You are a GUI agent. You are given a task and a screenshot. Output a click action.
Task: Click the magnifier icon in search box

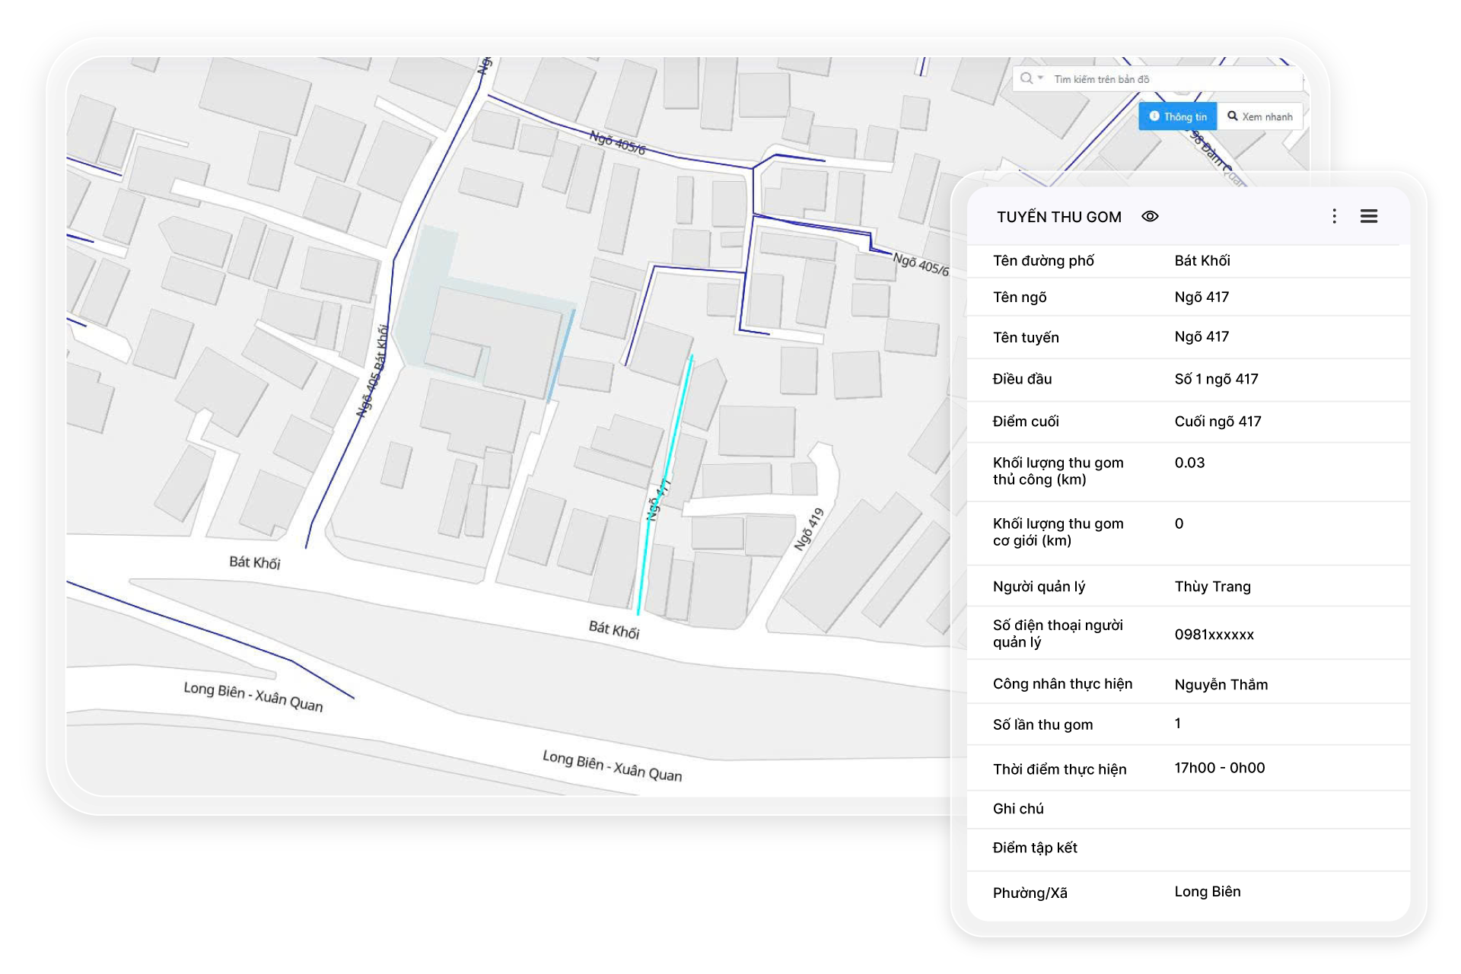pos(1026,78)
